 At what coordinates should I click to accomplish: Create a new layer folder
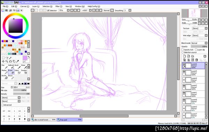[x=193, y=56]
